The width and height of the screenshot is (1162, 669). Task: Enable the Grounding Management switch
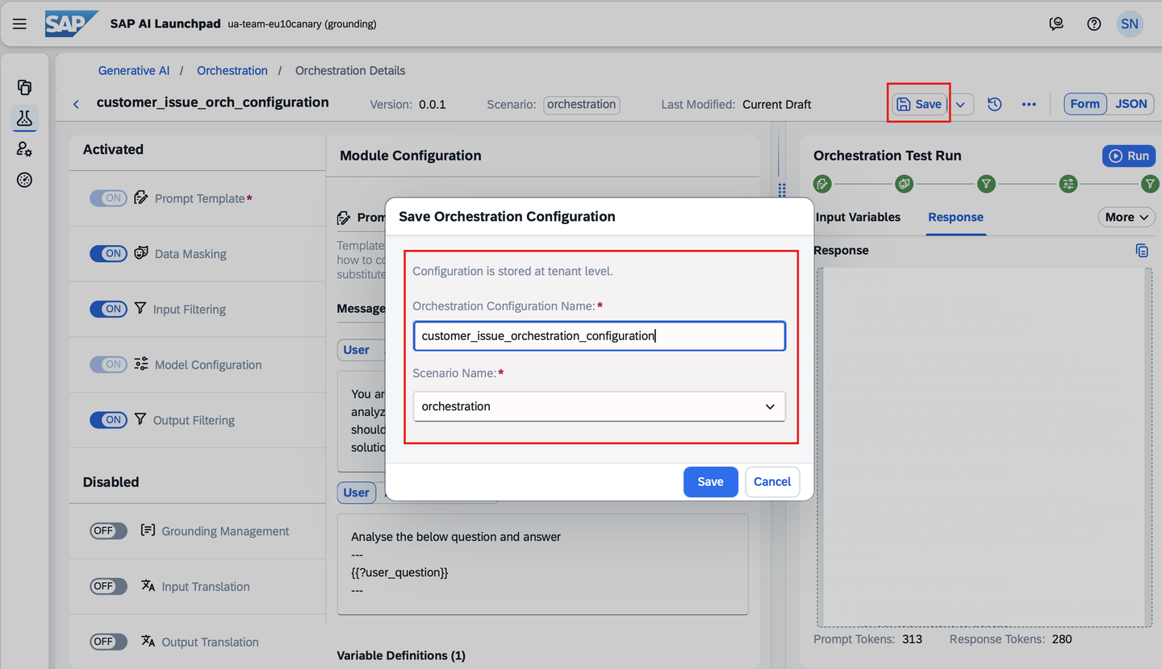(108, 531)
